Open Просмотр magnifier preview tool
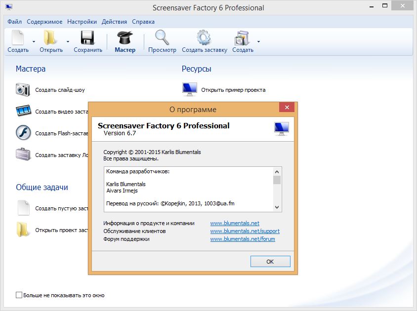 [x=162, y=38]
